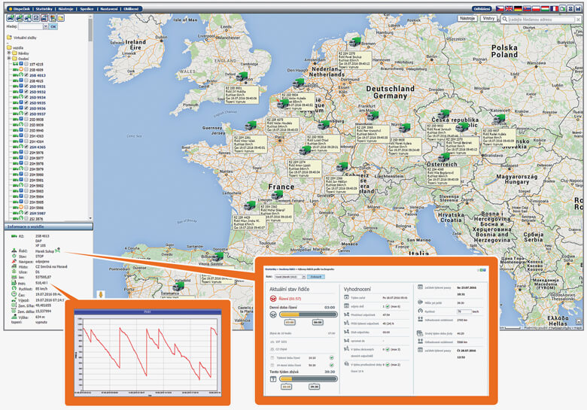Click the parking status icon of 1ST 4215
The height and width of the screenshot is (410, 587).
point(21,64)
